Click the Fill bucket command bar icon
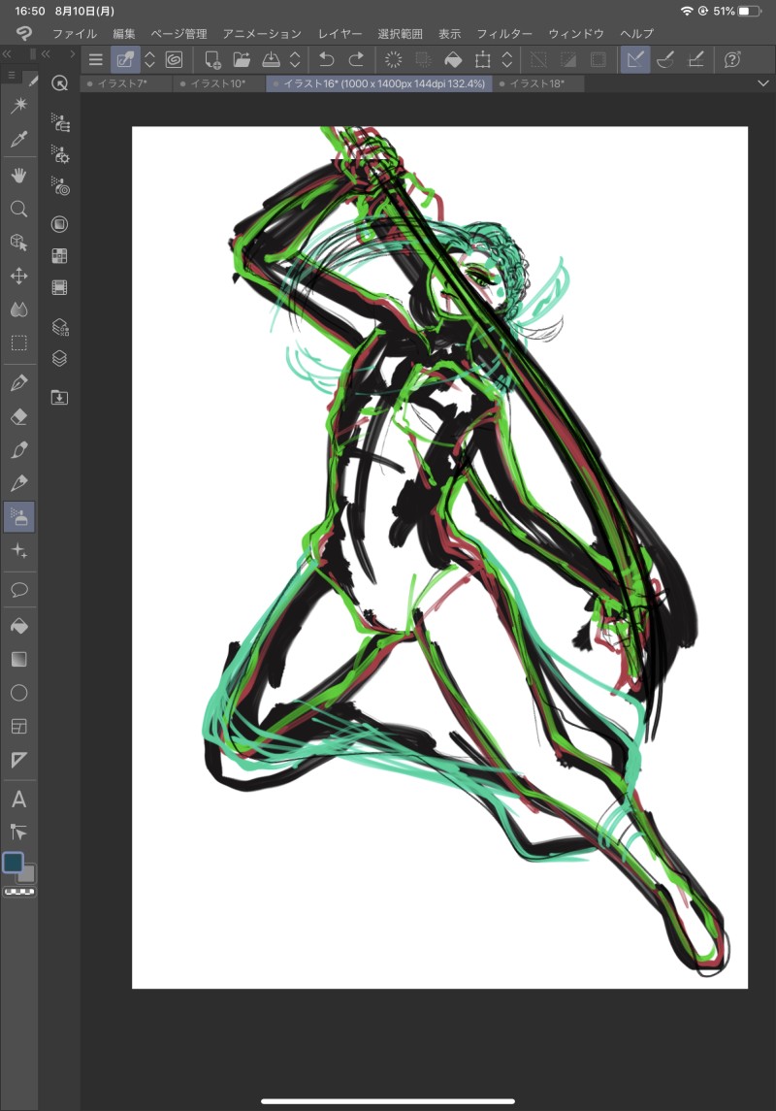This screenshot has height=1111, width=776. [453, 59]
